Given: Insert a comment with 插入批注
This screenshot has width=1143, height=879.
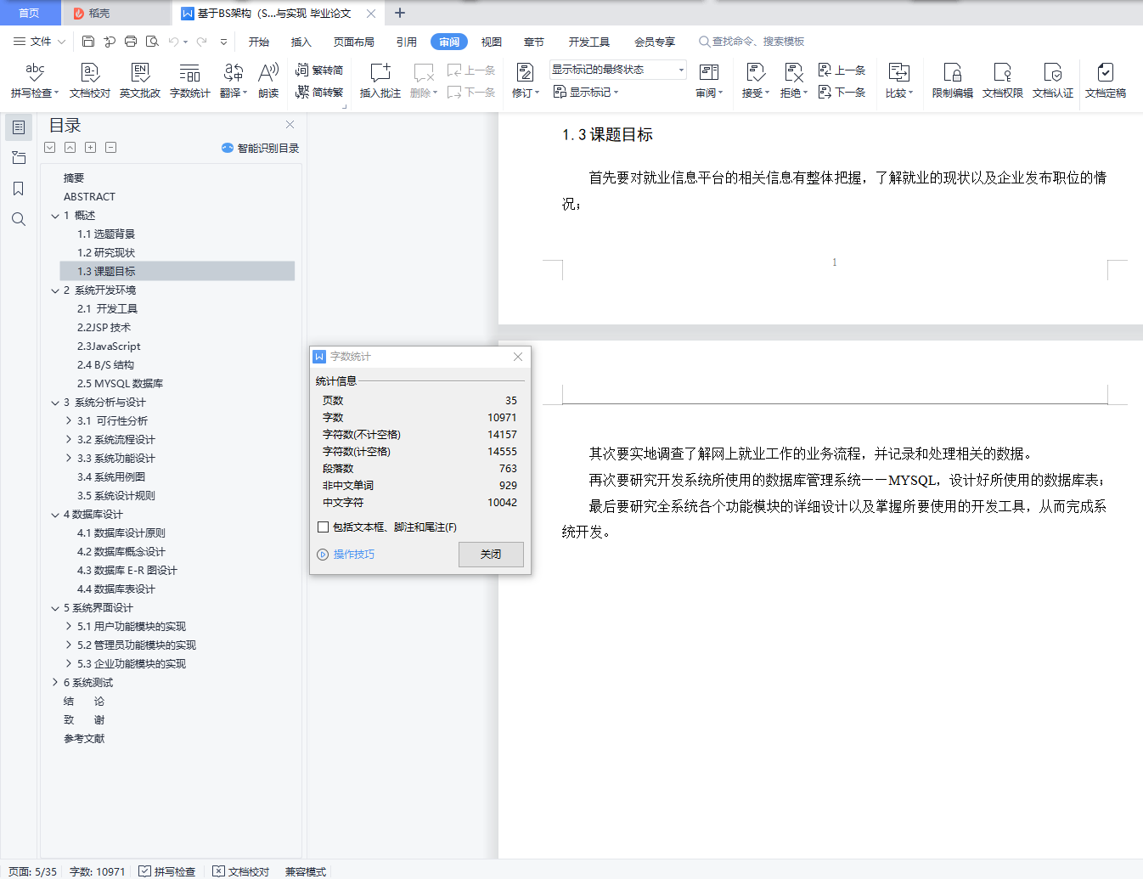Looking at the screenshot, I should 380,80.
